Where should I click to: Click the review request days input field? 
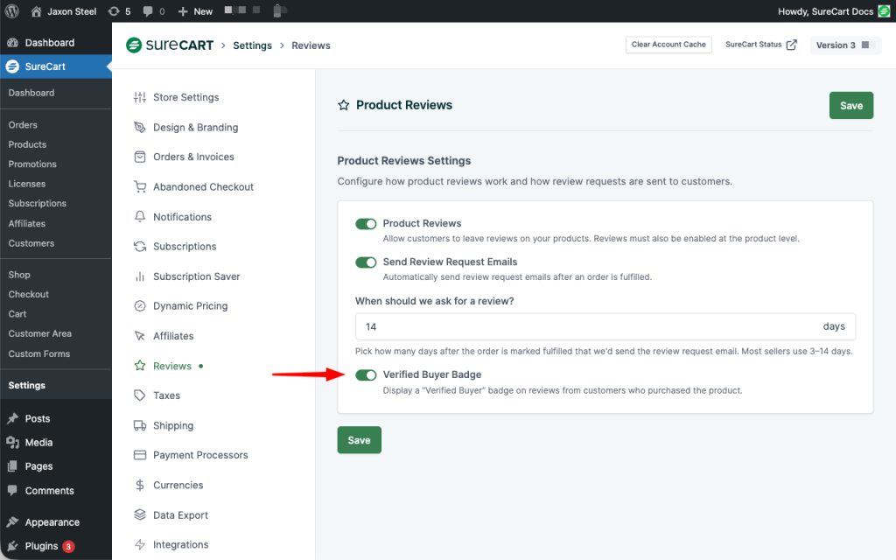click(x=586, y=326)
